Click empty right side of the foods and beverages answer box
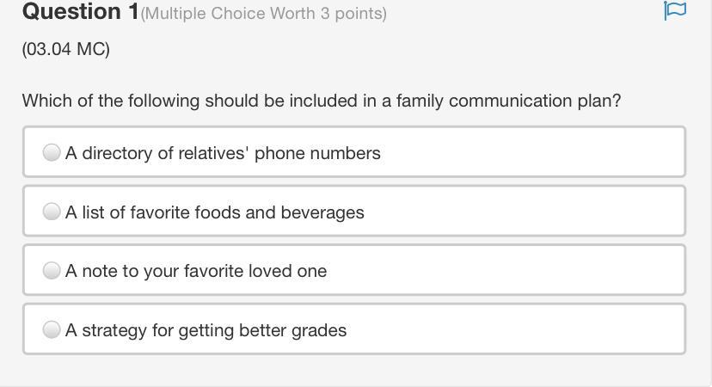Viewport: 712px width, 387px height. pyautogui.click(x=550, y=212)
